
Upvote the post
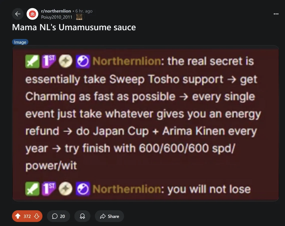pyautogui.click(x=18, y=216)
